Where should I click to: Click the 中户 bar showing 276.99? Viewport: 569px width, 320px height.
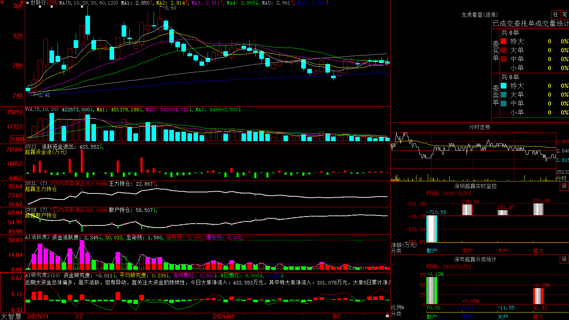coord(467,210)
